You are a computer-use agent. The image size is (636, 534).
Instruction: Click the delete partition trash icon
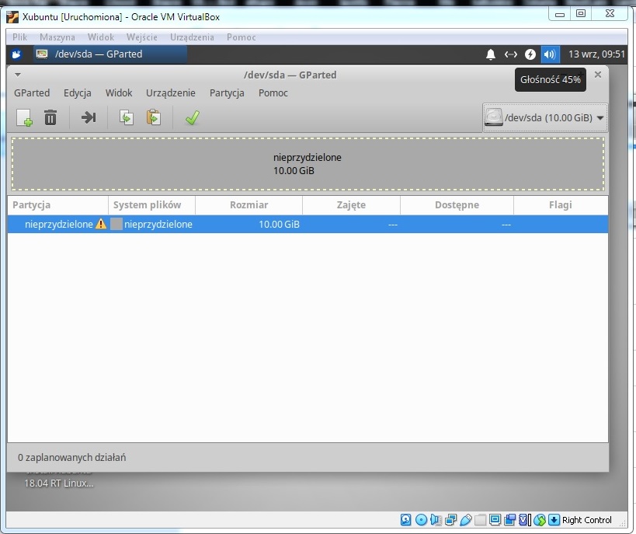point(50,118)
